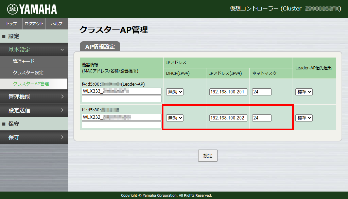The image size is (348, 199).
Task: Click the Leader-AP MAC address text
Action: coord(113,84)
